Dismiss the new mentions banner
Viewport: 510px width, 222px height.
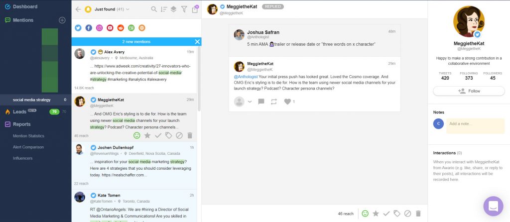tap(197, 42)
